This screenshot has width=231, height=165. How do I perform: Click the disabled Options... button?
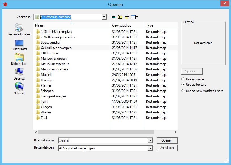click(x=192, y=71)
